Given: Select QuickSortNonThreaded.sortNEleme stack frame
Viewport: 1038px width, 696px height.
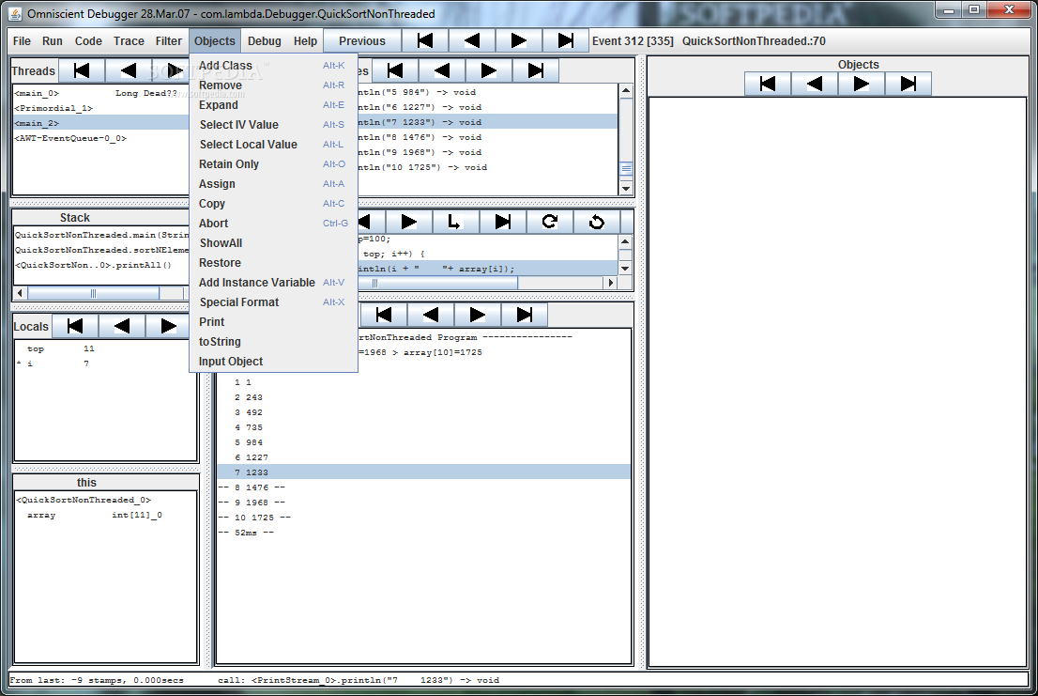Looking at the screenshot, I should (x=101, y=250).
